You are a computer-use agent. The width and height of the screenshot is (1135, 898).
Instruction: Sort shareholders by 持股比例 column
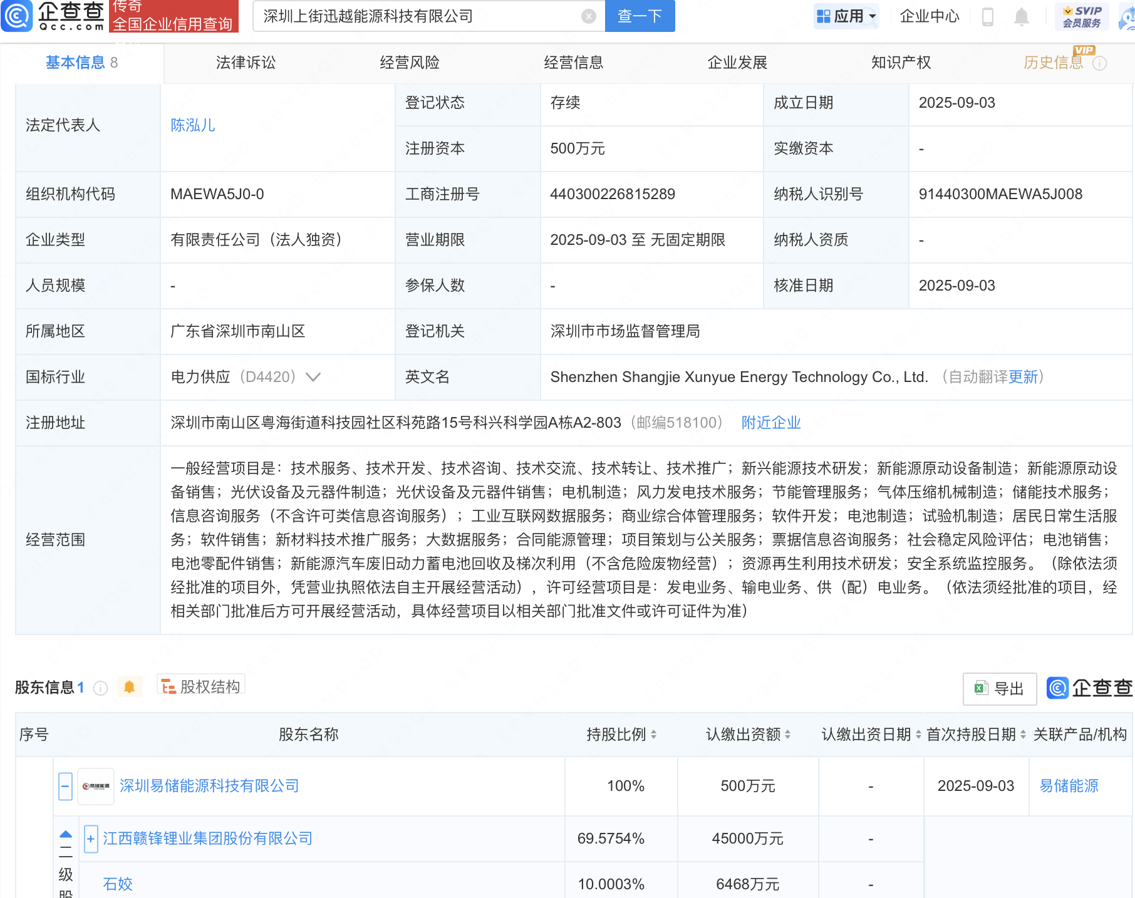click(x=621, y=734)
